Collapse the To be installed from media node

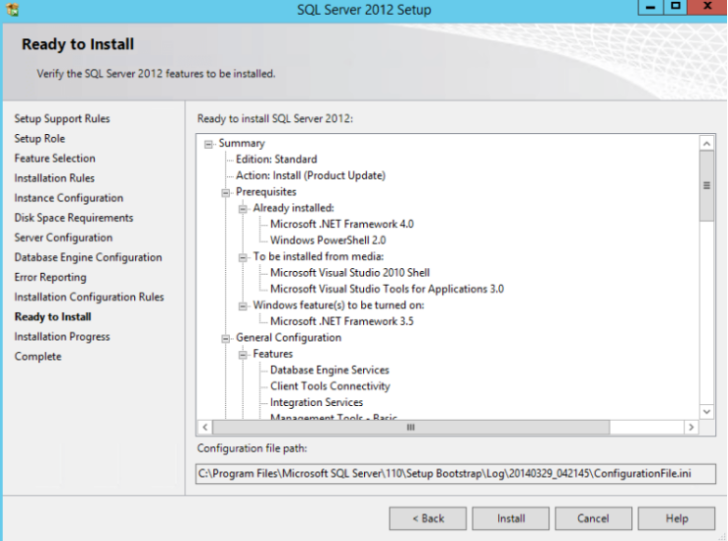(243, 257)
